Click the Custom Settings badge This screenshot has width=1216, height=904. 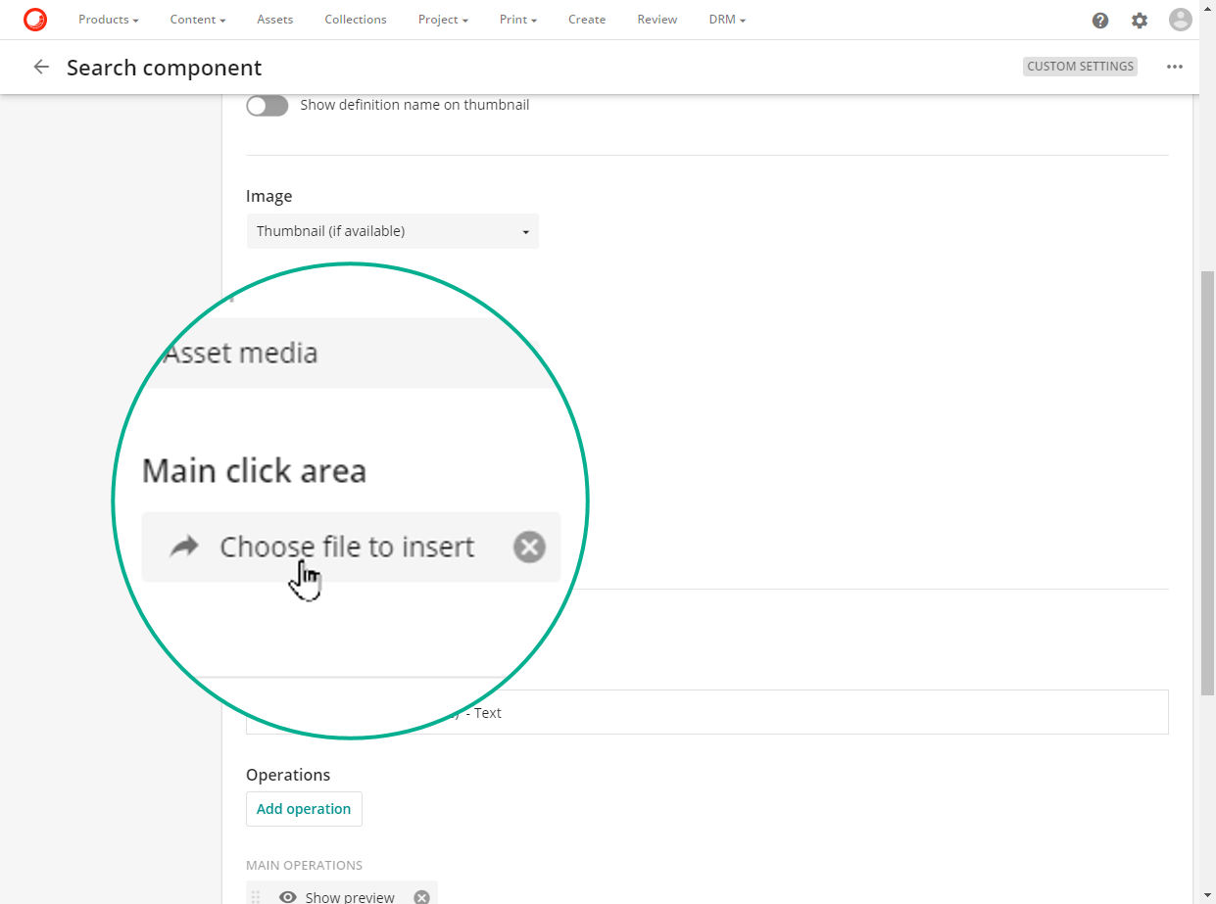point(1080,67)
